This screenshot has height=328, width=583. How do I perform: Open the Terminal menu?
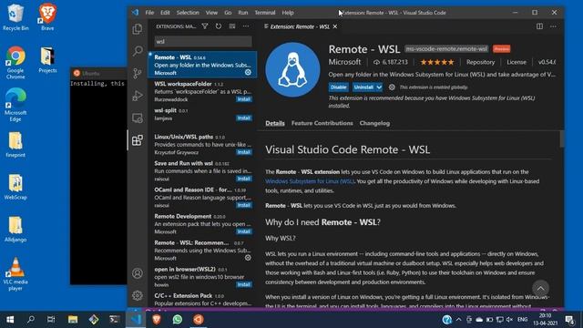(265, 13)
